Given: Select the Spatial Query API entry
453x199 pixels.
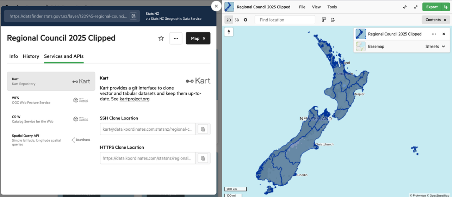Looking at the screenshot, I should 51,140.
